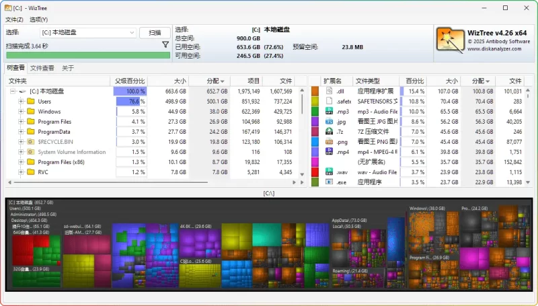Open the 文件(Z) menu
Viewport: 538px width, 306px height.
(x=14, y=20)
